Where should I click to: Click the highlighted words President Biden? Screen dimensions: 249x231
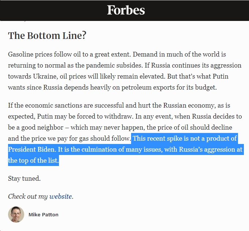click(32, 149)
